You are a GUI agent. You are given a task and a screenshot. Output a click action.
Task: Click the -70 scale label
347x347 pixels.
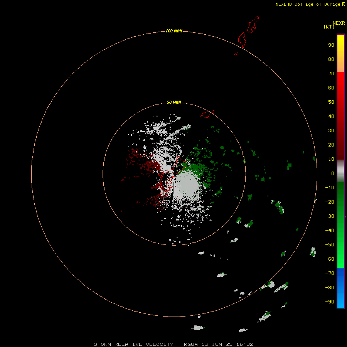tap(330, 273)
